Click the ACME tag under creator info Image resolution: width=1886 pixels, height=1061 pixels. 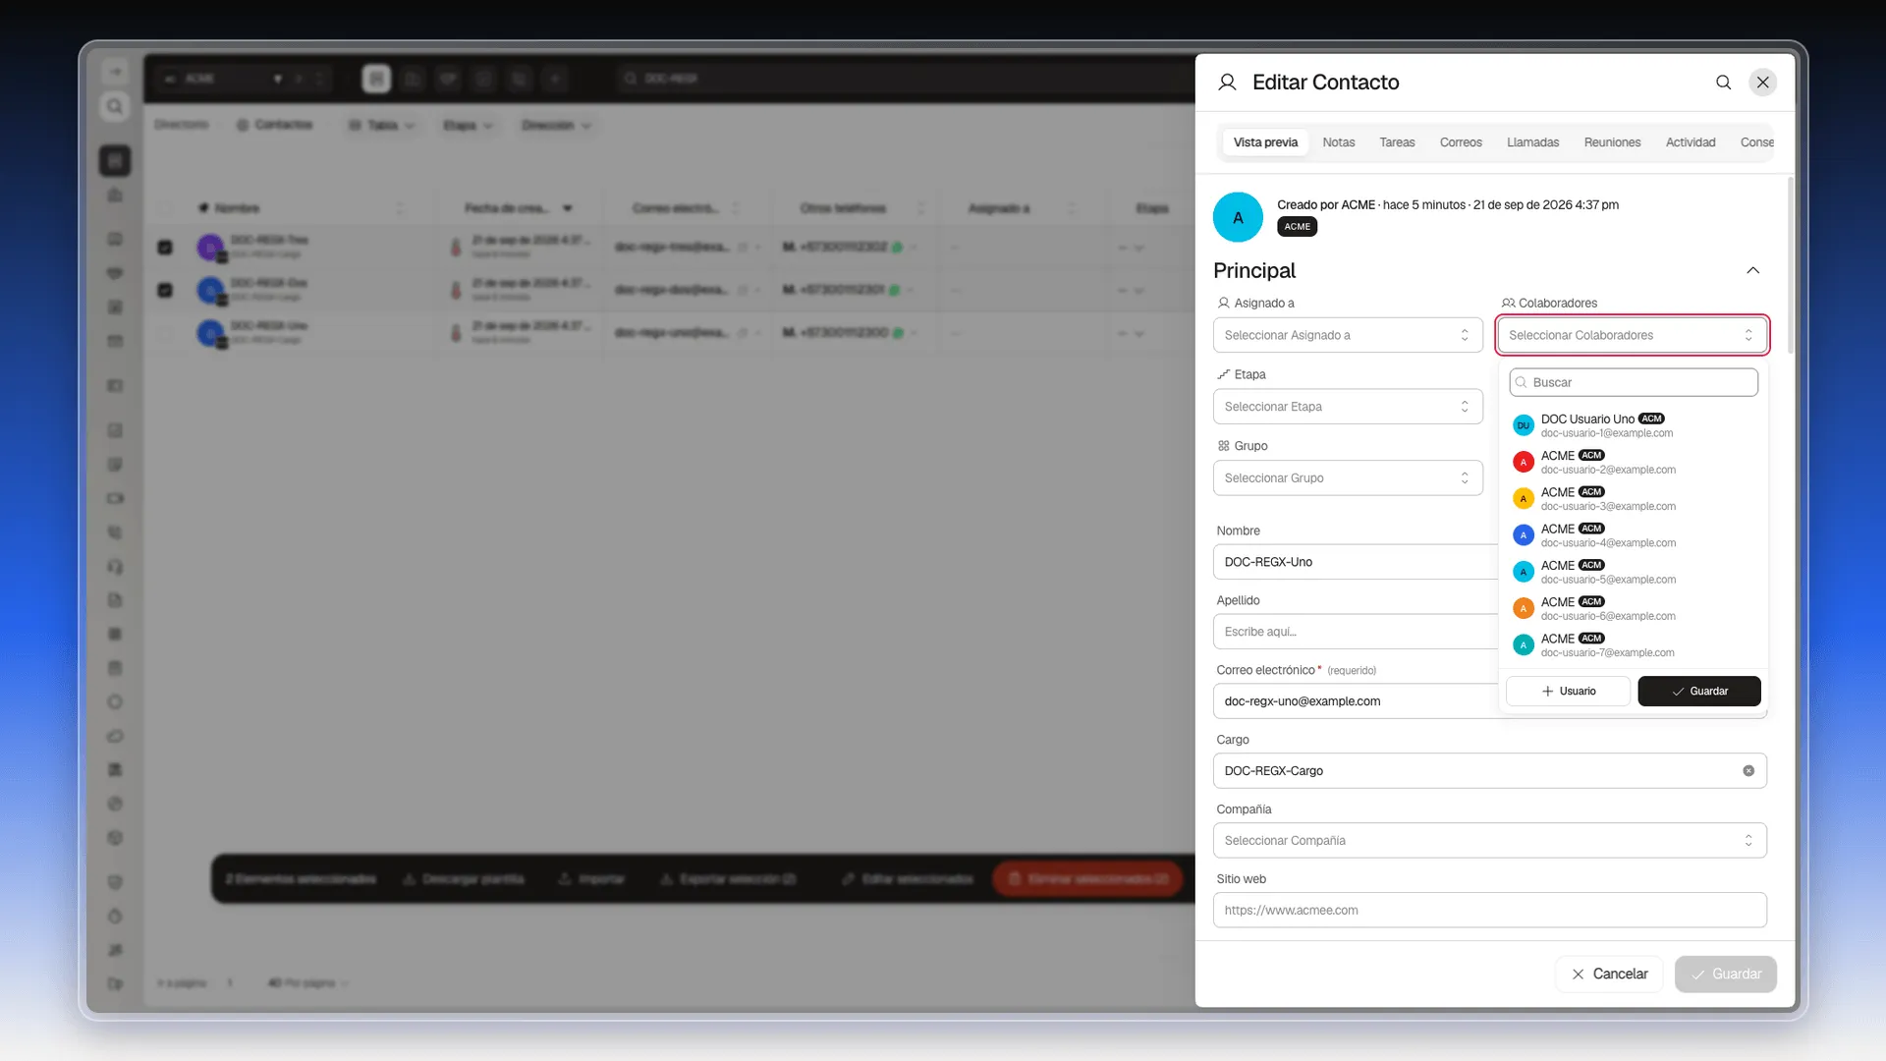coord(1297,227)
